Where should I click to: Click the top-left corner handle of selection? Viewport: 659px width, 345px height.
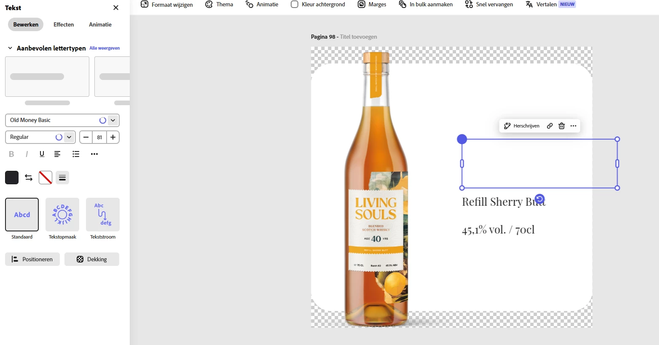point(462,139)
